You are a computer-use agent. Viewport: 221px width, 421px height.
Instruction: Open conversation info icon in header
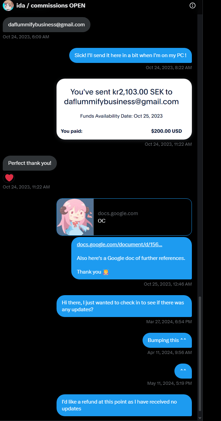193,5
